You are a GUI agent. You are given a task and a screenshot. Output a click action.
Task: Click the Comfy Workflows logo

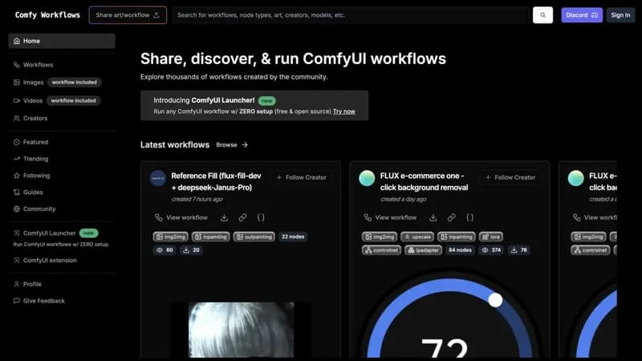point(47,15)
